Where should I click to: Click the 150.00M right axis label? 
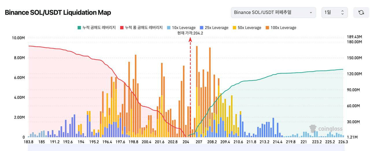click(x=354, y=58)
